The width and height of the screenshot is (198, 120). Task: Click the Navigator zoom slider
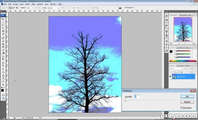(185, 43)
